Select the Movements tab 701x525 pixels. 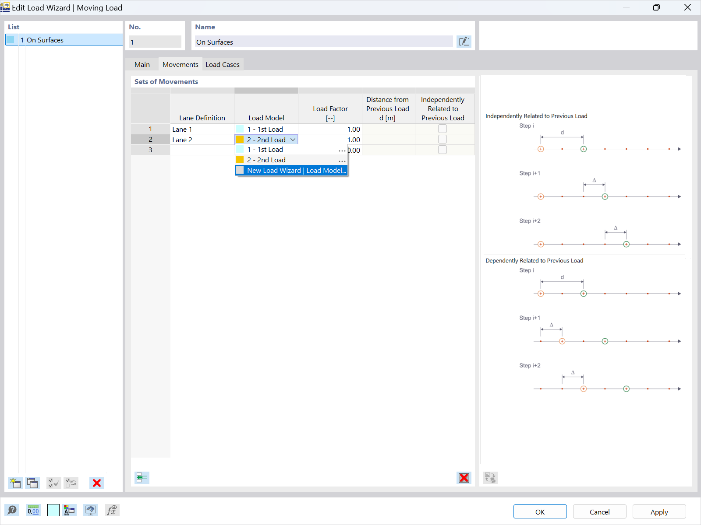(181, 64)
